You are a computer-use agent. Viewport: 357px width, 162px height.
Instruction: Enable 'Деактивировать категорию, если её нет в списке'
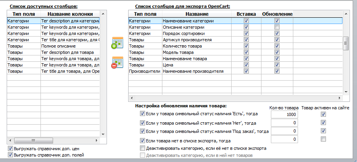(x=143, y=148)
